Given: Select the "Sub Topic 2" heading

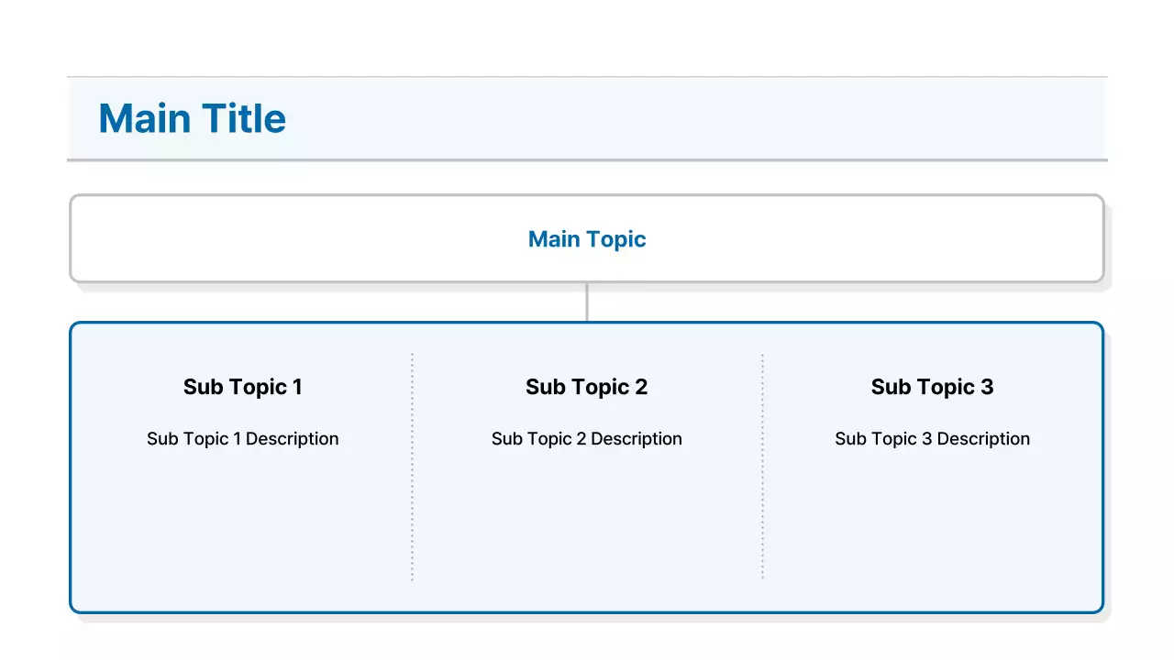Looking at the screenshot, I should tap(586, 387).
